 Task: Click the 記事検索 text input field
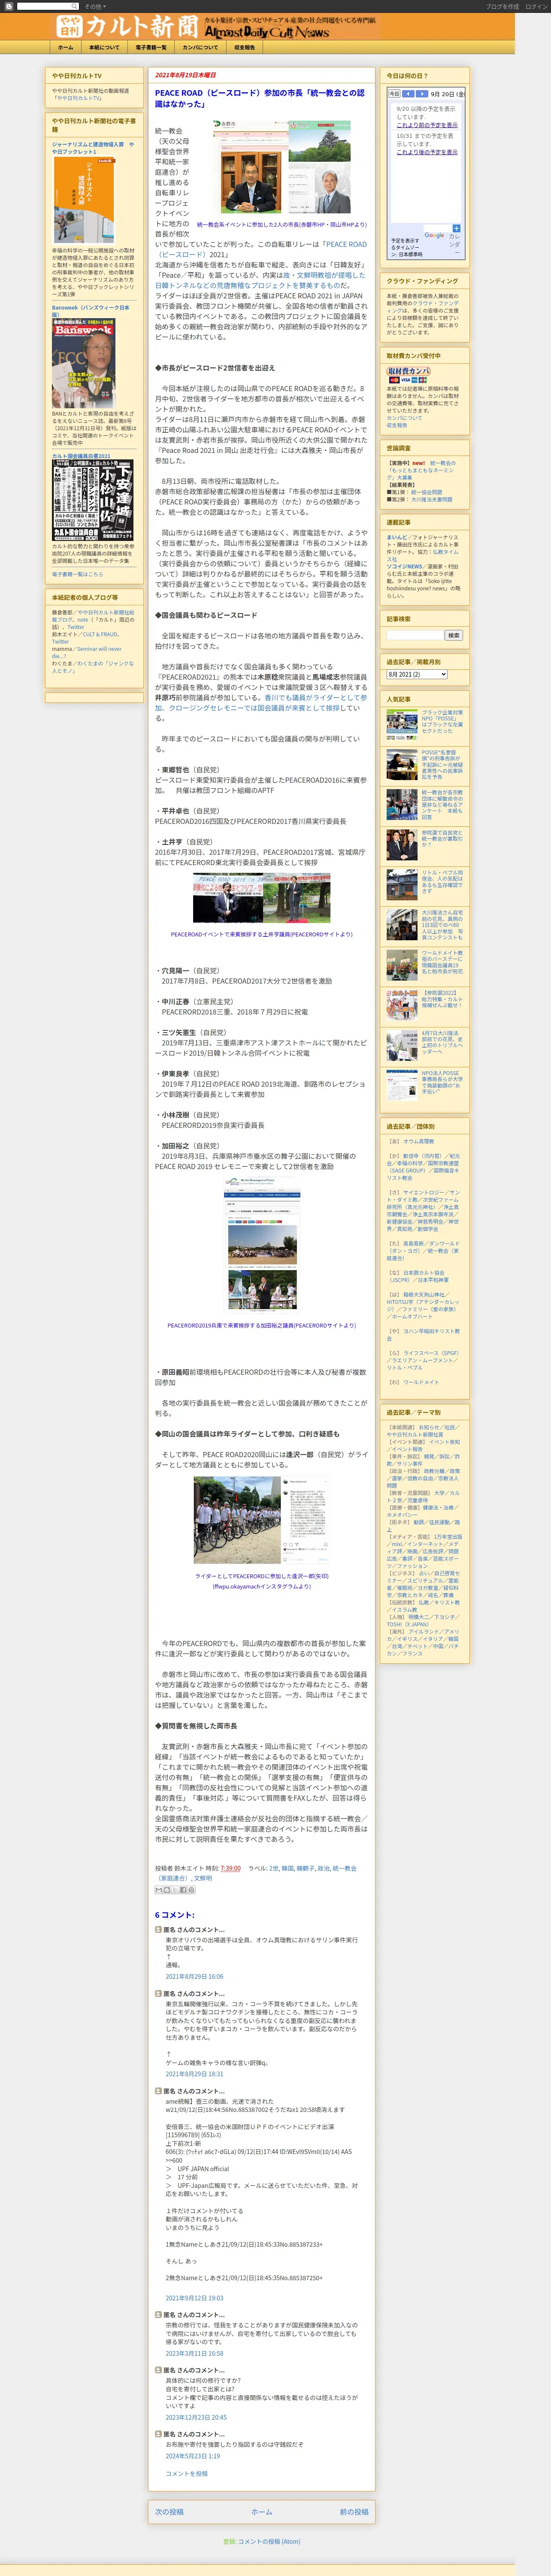pos(415,635)
